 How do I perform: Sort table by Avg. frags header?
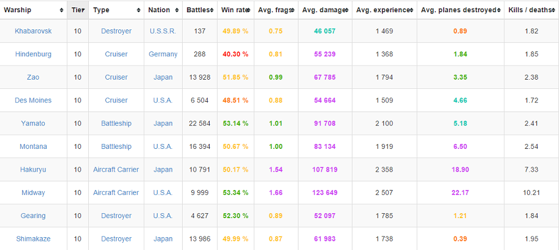276,10
